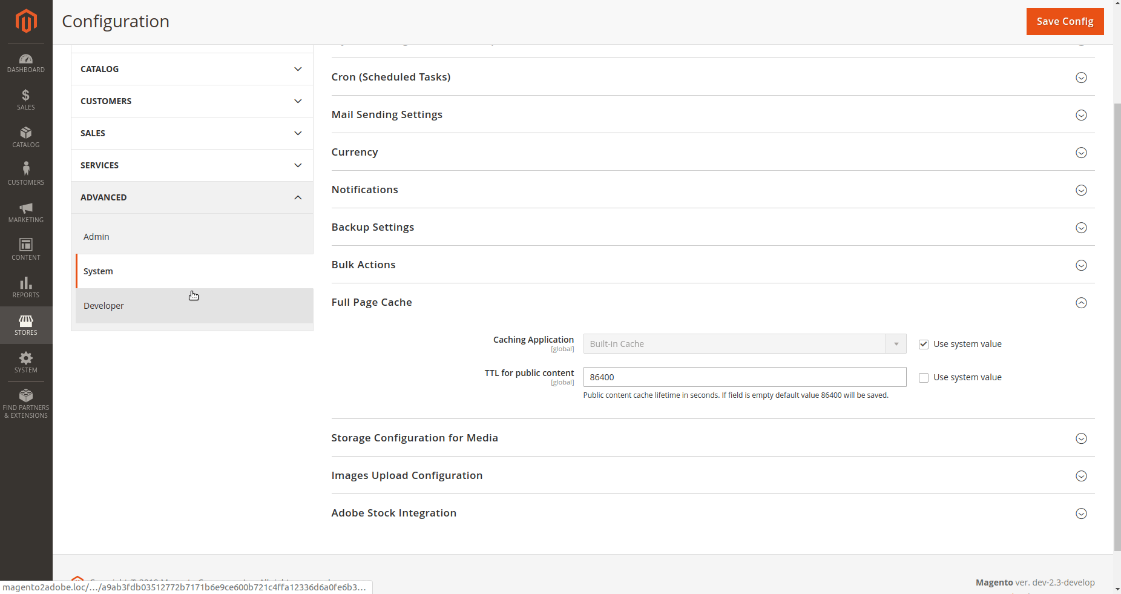This screenshot has width=1121, height=594.
Task: Click the Configuration page title
Action: [x=116, y=21]
